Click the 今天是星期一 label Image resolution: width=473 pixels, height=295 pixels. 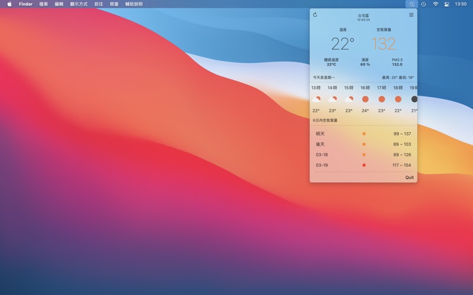point(323,77)
